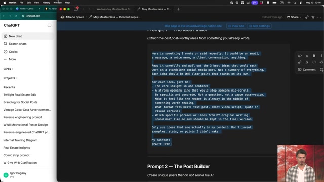Image resolution: width=324 pixels, height=182 pixels.
Task: Open Site settings in the Notion banner
Action: pyautogui.click(x=259, y=26)
